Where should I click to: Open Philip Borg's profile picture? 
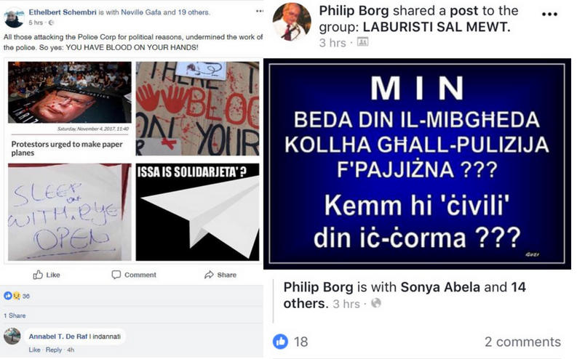pos(292,21)
